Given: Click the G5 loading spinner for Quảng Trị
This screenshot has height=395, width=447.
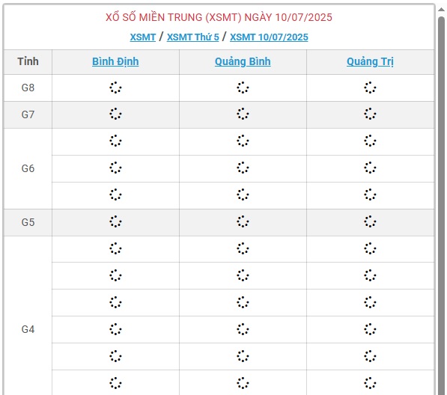Looking at the screenshot, I should [370, 221].
